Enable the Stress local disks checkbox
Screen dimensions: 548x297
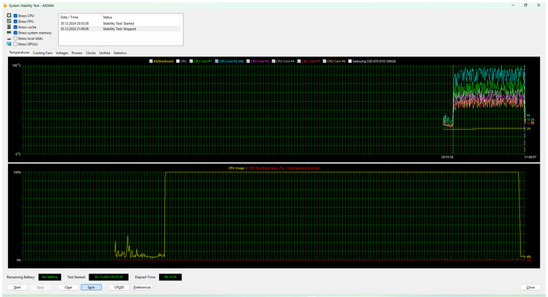click(16, 38)
